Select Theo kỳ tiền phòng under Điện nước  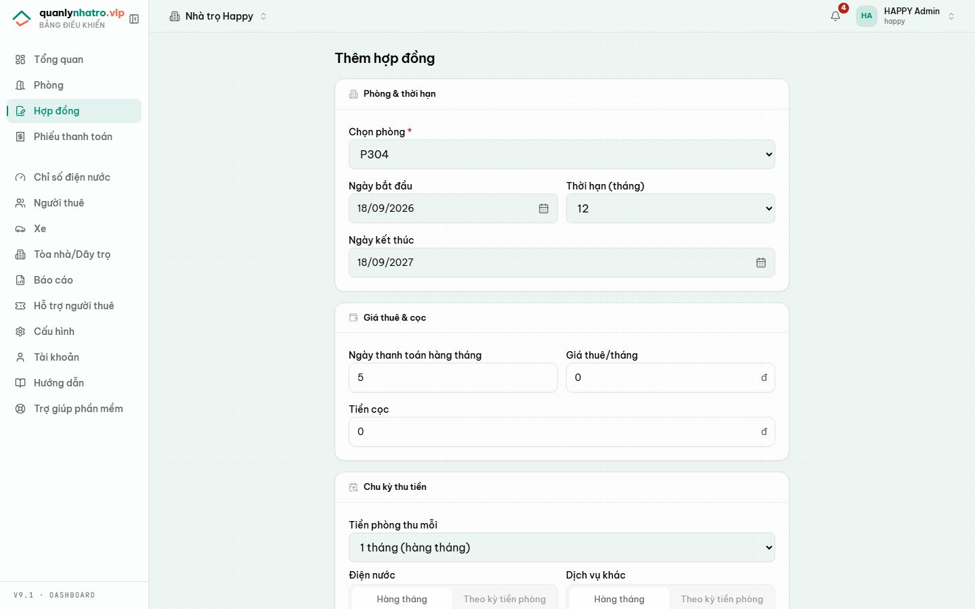coord(504,599)
